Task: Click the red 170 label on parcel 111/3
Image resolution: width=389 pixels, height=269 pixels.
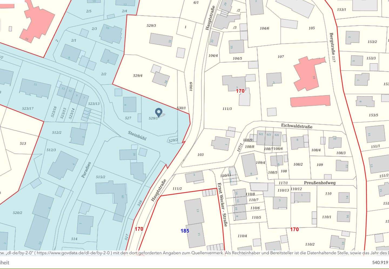Action: [240, 91]
